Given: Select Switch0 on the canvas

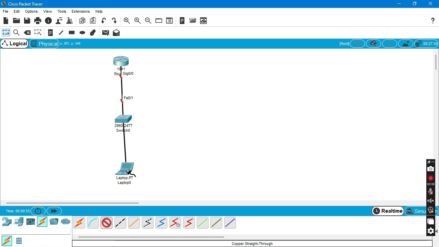Looking at the screenshot, I should (123, 119).
